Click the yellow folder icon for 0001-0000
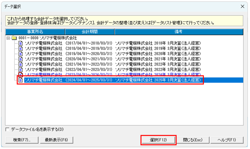 click(14, 38)
